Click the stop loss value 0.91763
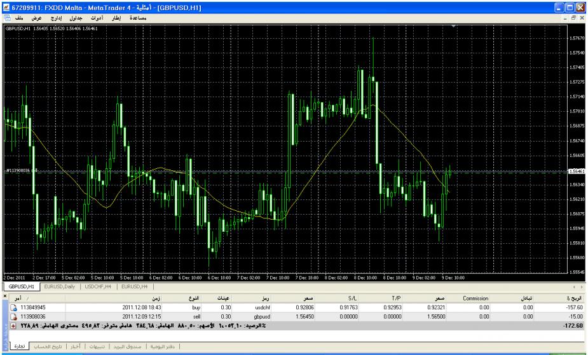 pyautogui.click(x=348, y=307)
